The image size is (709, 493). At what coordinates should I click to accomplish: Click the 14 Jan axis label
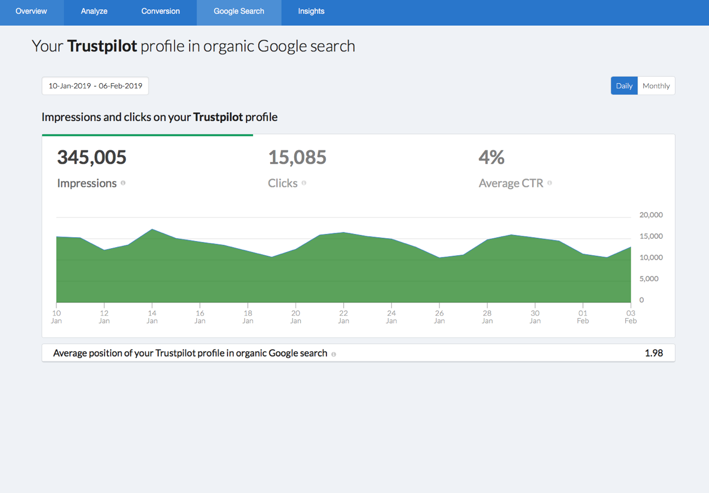pyautogui.click(x=152, y=317)
